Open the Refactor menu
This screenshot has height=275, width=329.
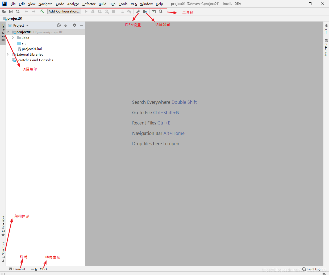point(89,4)
